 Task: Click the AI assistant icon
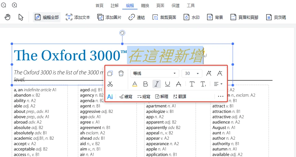(110, 97)
